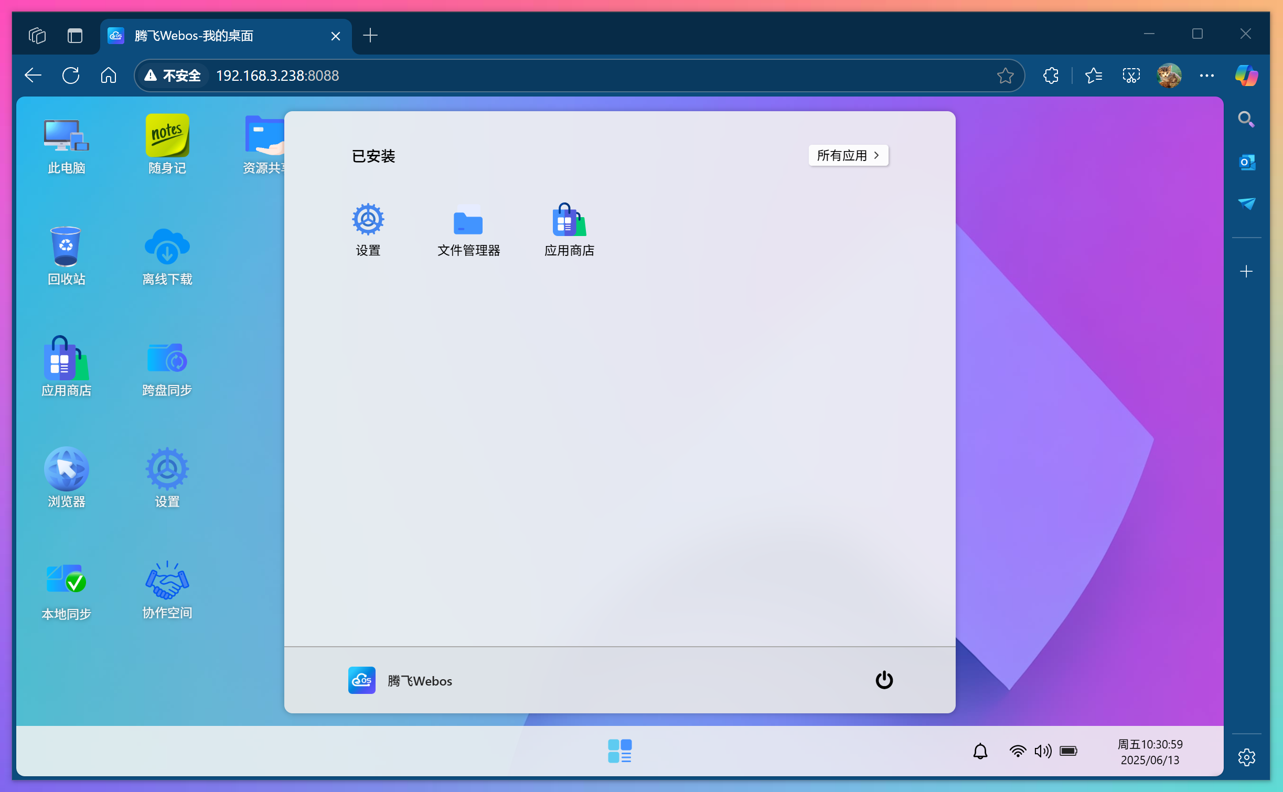Viewport: 1283px width, 792px height.
Task: Click the address bar showing 192.168.3.238:8088
Action: click(278, 75)
